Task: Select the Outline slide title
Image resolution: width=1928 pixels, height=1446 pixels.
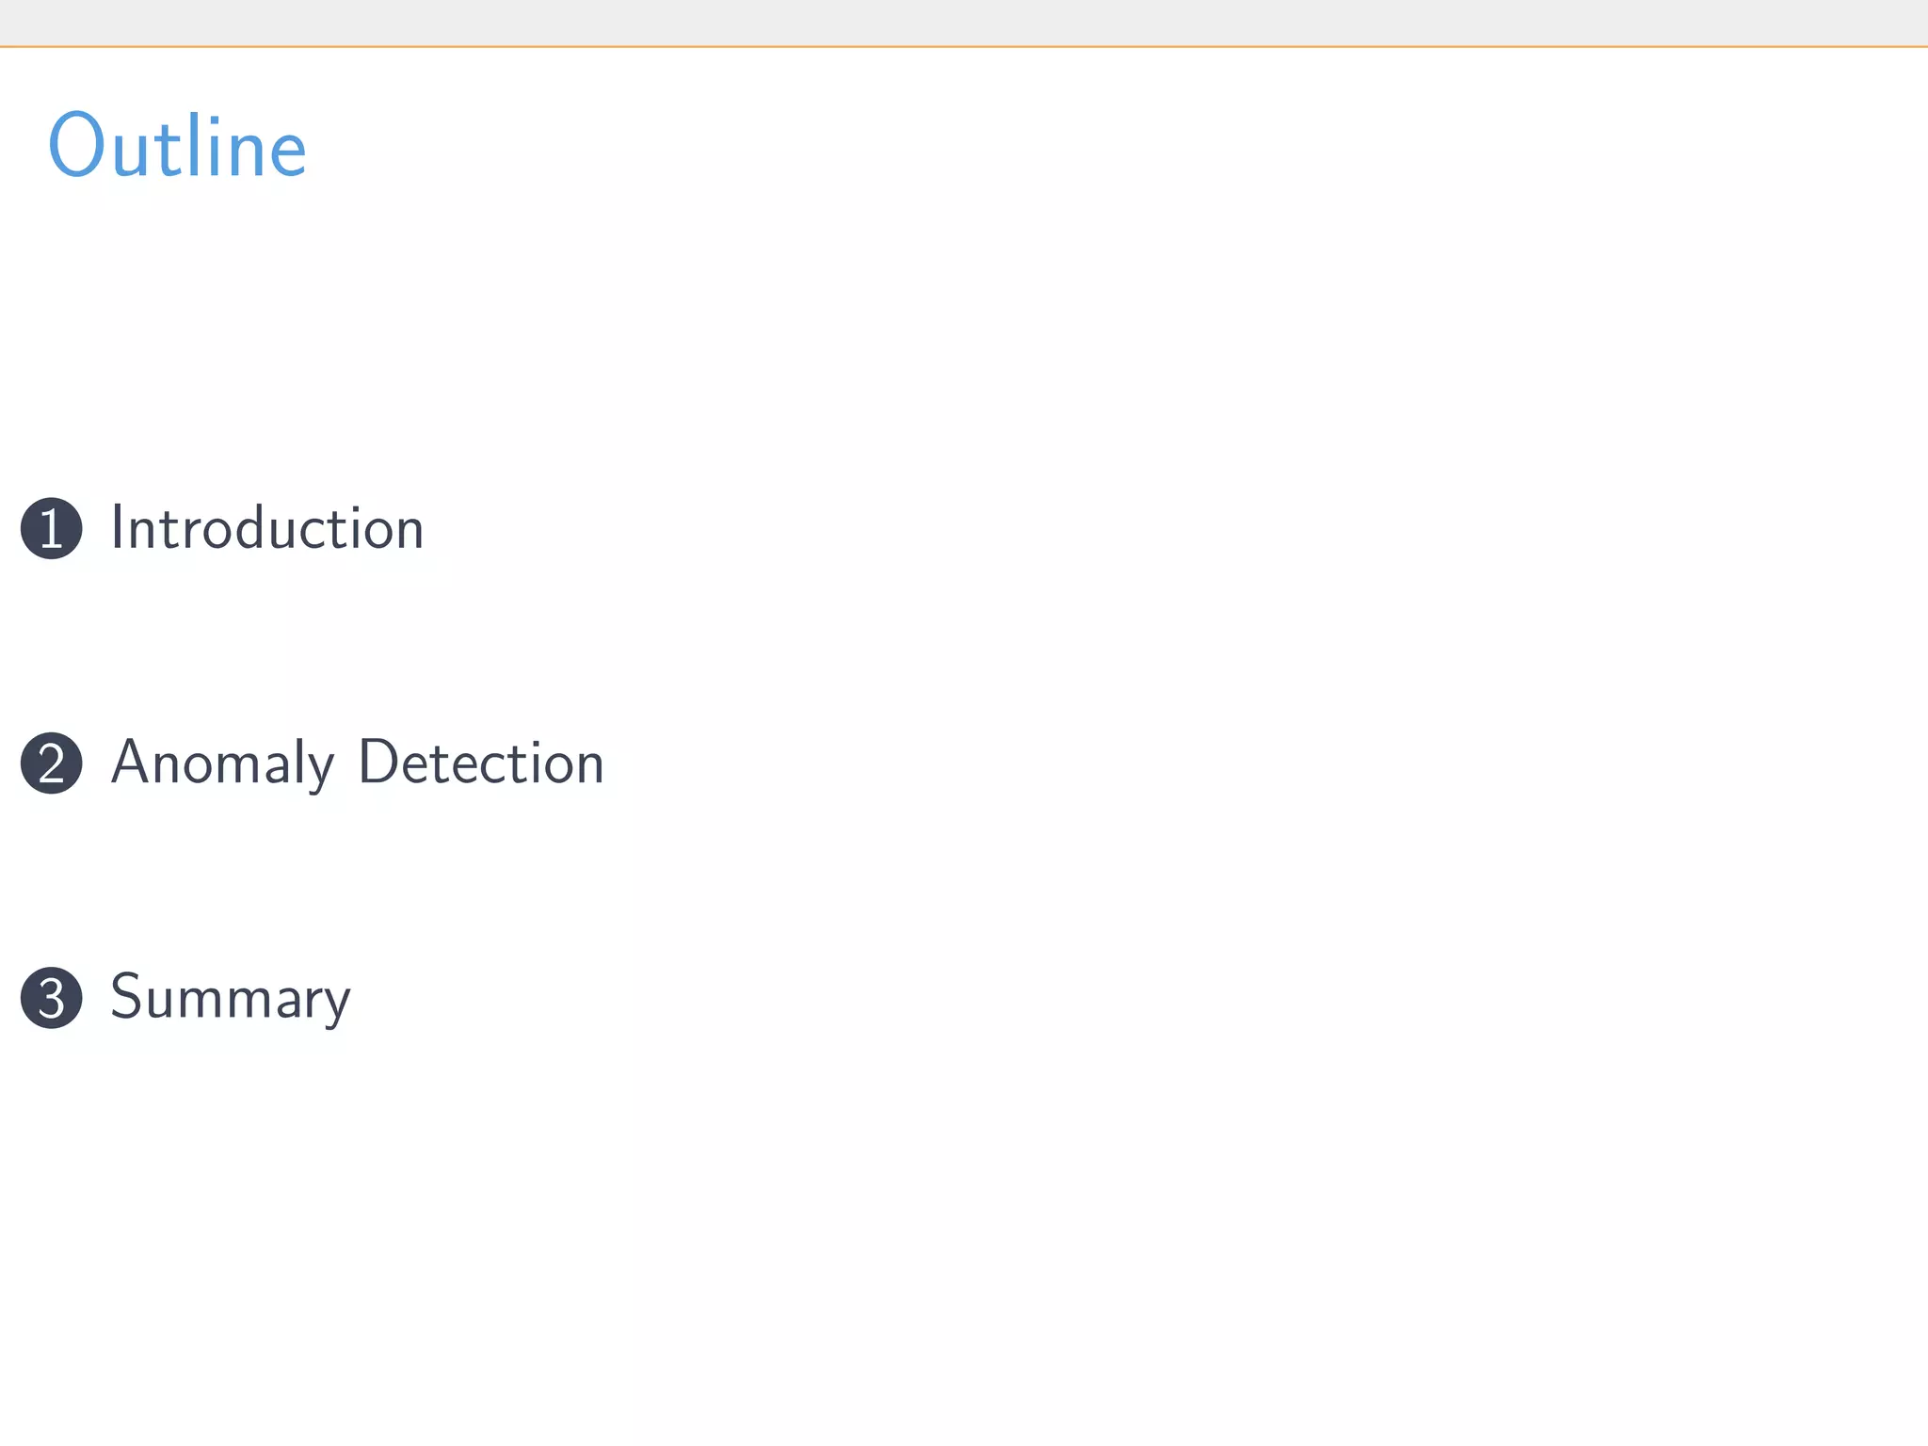Action: click(x=177, y=146)
